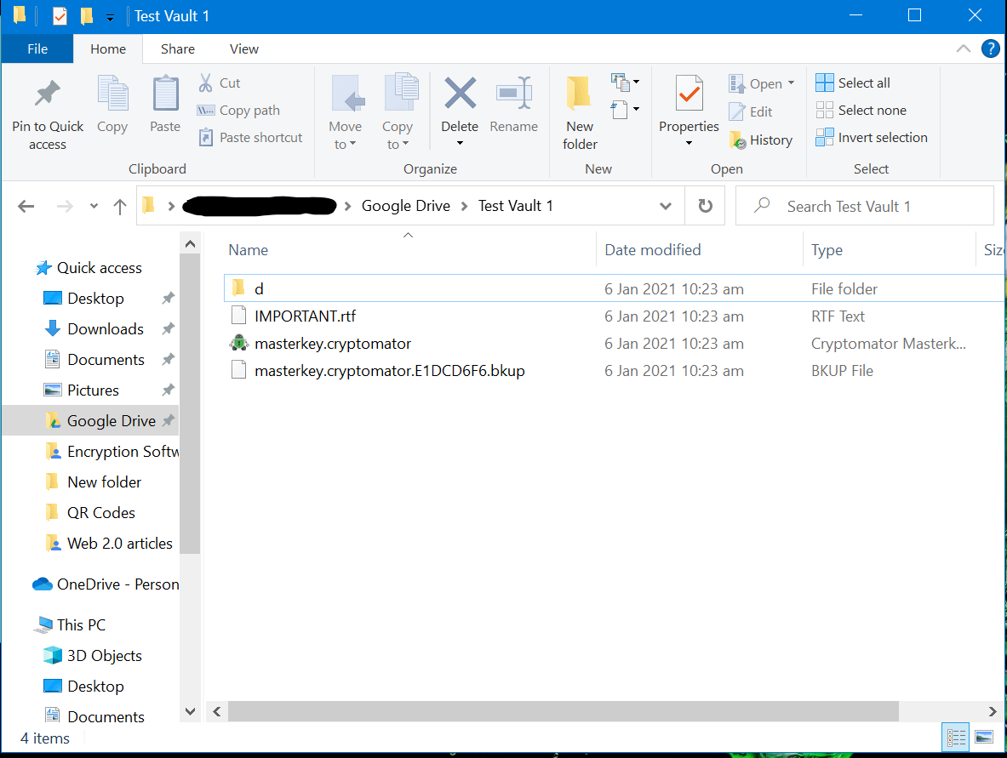Click the horizontal scrollbar of file list
The height and width of the screenshot is (758, 1007).
pyautogui.click(x=562, y=711)
